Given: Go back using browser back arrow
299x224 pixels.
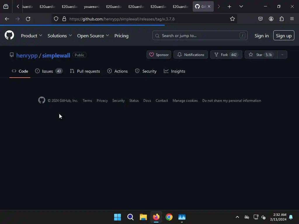Looking at the screenshot, I should pyautogui.click(x=7, y=19).
